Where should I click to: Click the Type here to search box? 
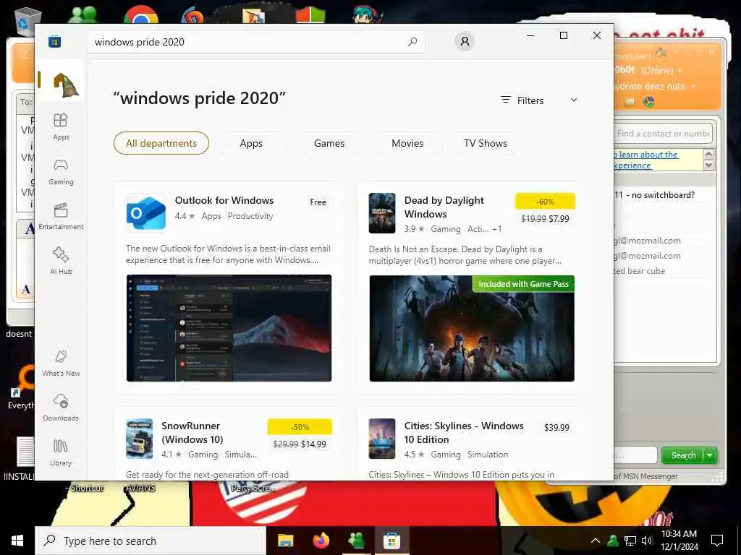[151, 541]
